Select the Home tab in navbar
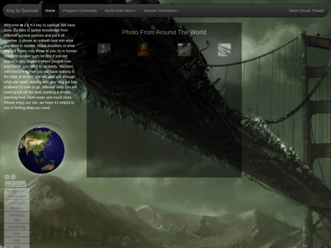This screenshot has width=331, height=248. point(50,10)
